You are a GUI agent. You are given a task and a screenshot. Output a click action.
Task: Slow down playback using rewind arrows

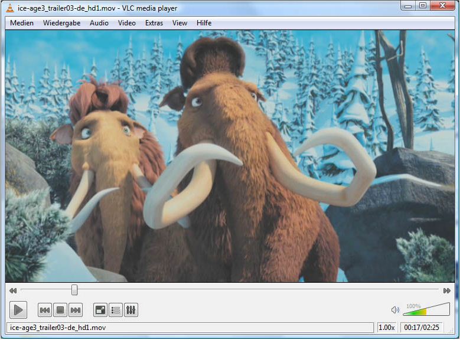pos(13,291)
